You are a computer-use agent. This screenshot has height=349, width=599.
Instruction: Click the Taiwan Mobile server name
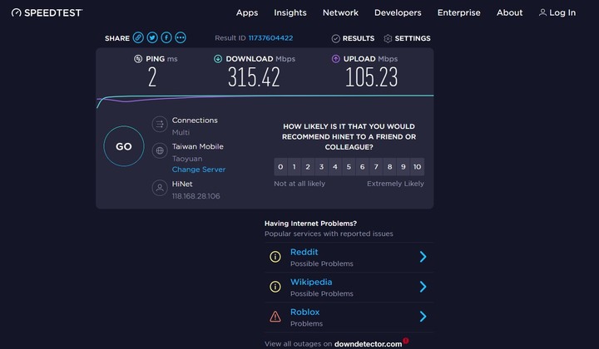click(197, 146)
